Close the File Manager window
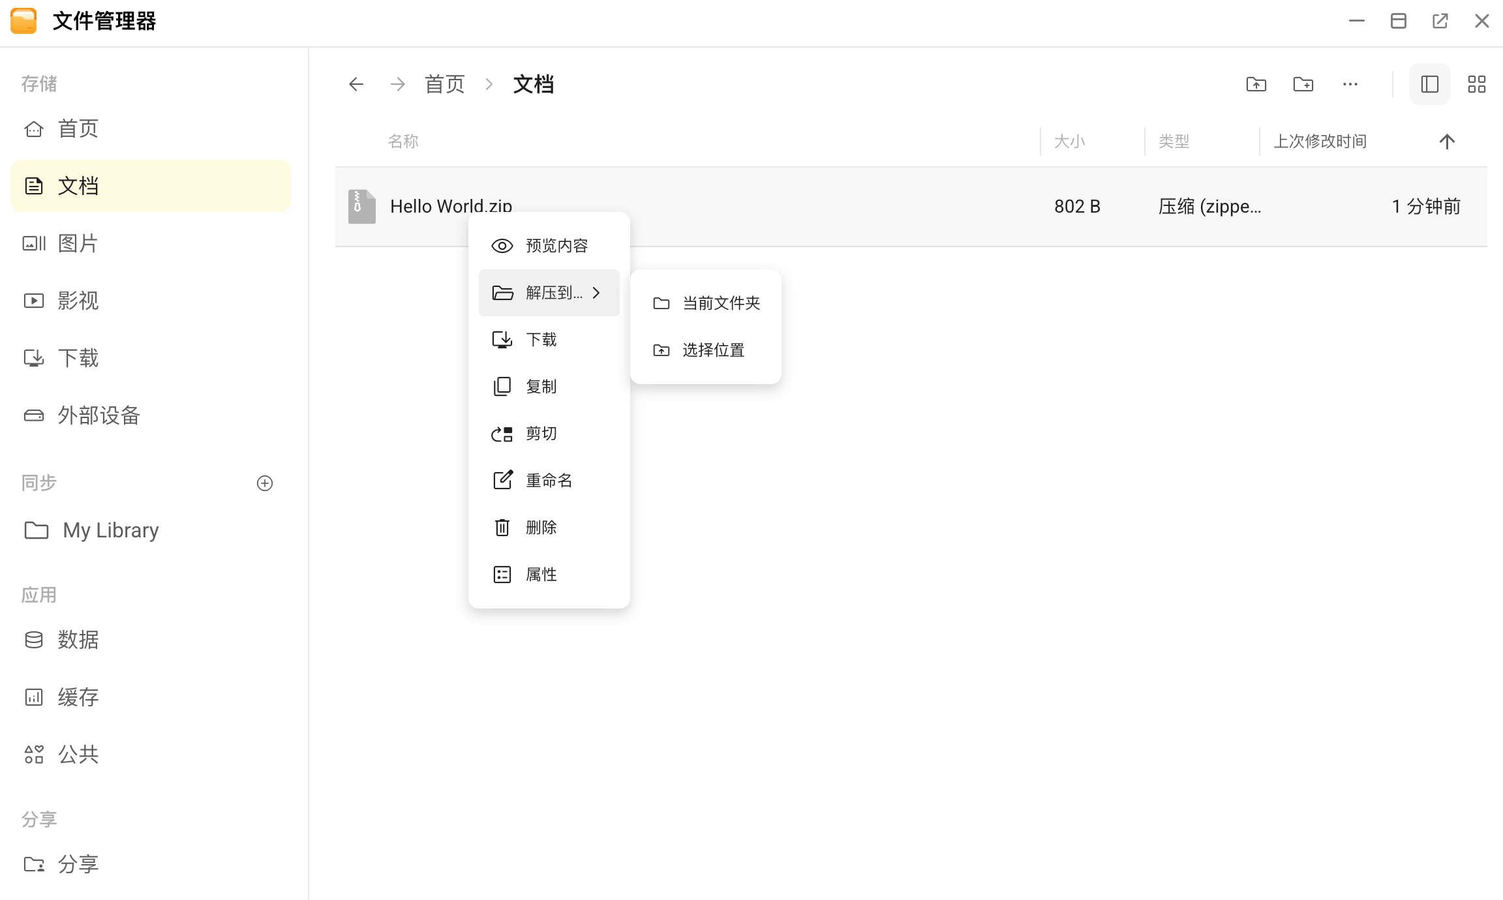The image size is (1503, 900). point(1482,21)
